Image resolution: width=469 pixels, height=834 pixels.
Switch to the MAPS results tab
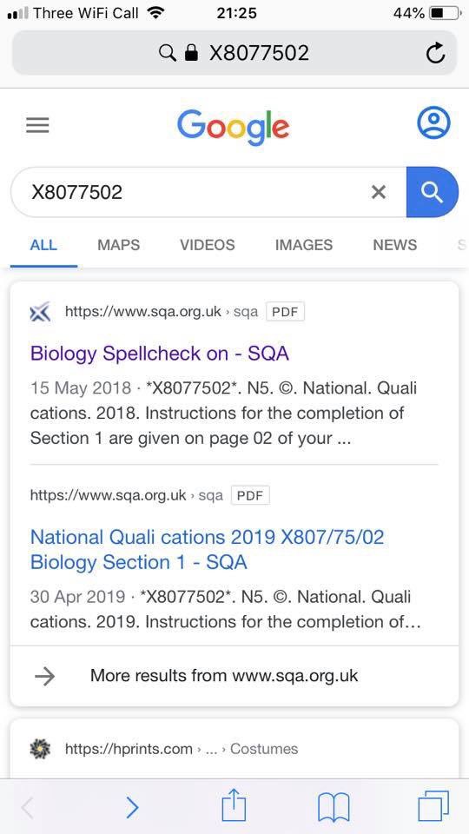coord(119,245)
